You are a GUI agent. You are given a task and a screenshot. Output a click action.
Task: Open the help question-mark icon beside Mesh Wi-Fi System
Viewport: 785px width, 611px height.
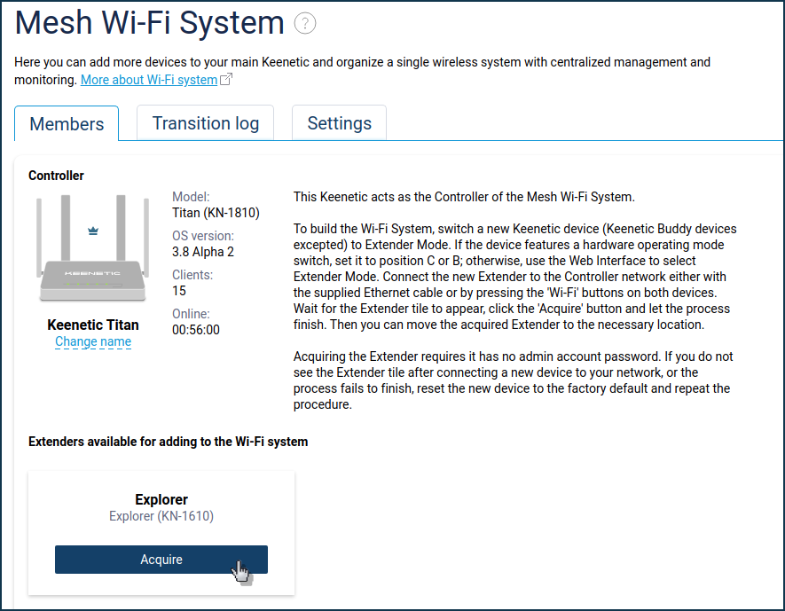305,24
